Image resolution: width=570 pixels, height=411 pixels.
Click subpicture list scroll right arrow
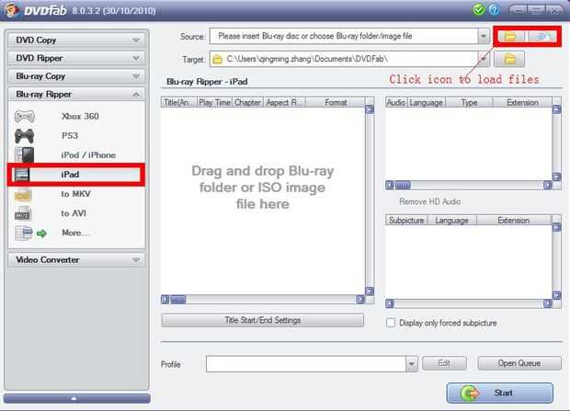click(547, 303)
